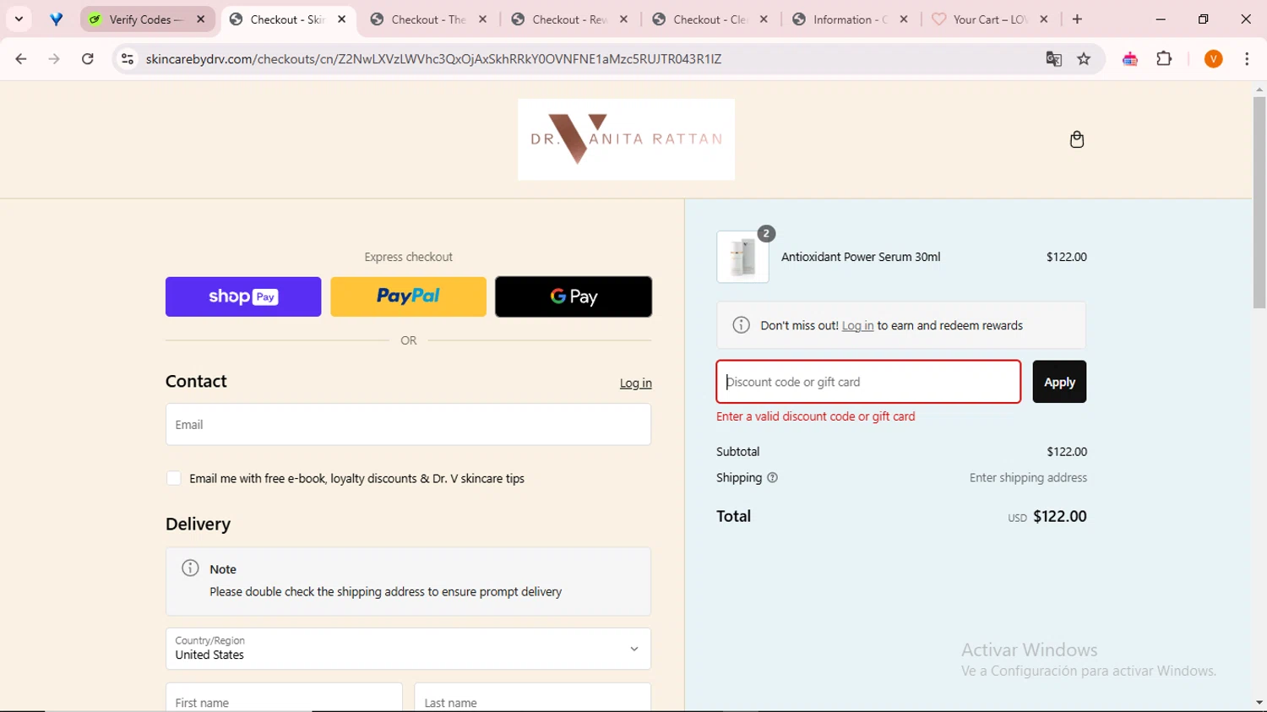Apply the discount code
This screenshot has width=1267, height=712.
point(1059,382)
